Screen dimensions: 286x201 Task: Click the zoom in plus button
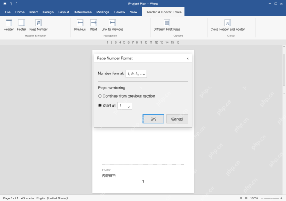tap(281, 198)
